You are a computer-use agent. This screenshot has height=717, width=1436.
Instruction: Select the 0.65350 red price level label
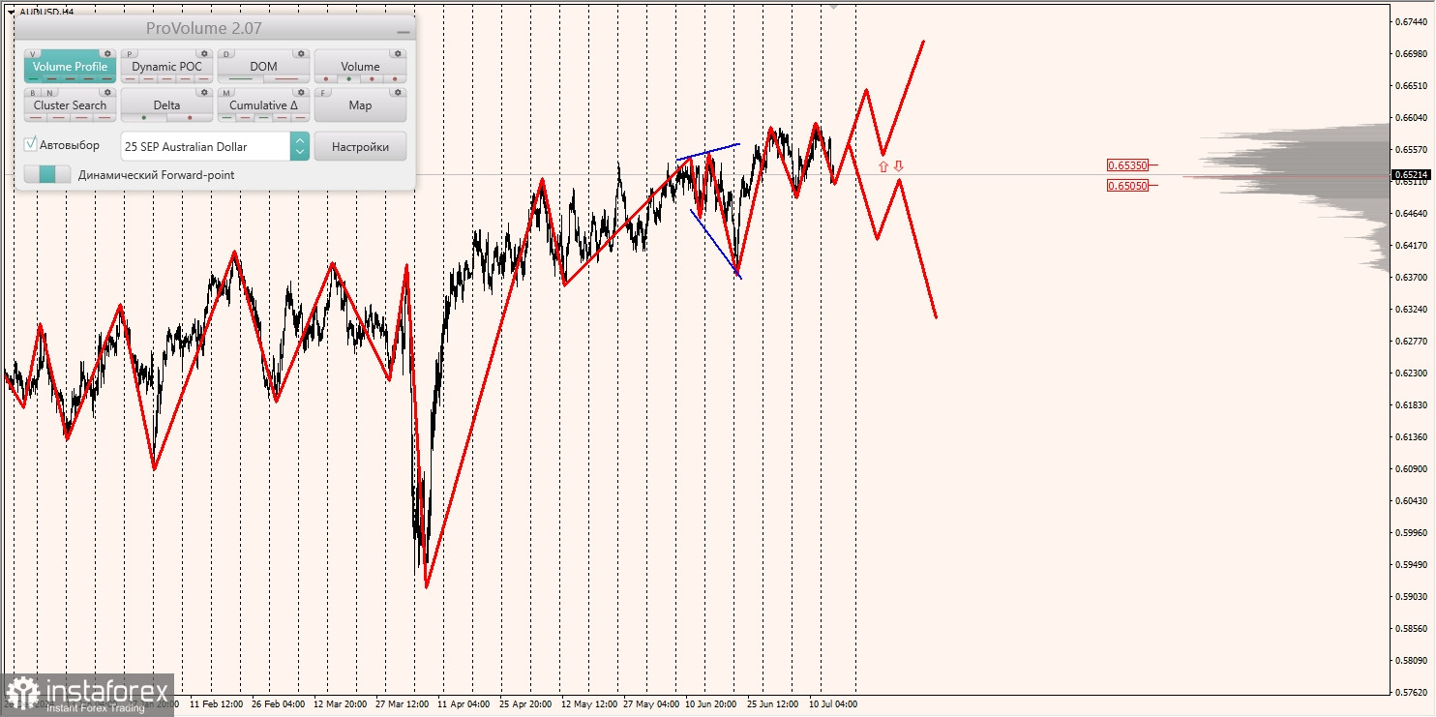(1128, 165)
